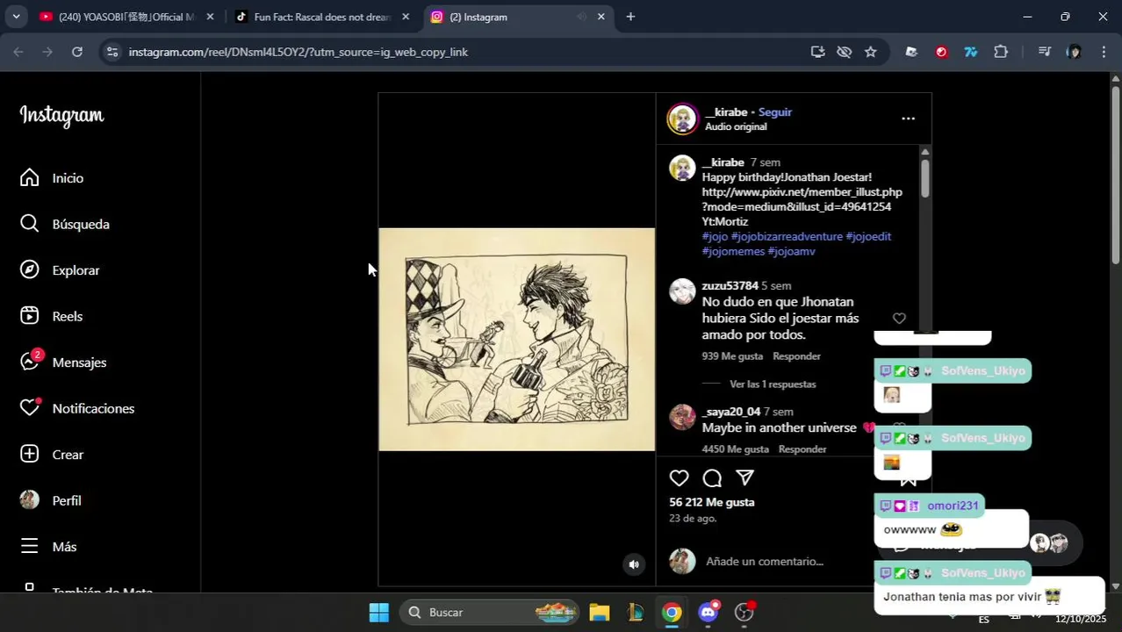Screen dimensions: 1122x632
Task: Open a new browser tab
Action: [x=630, y=17]
